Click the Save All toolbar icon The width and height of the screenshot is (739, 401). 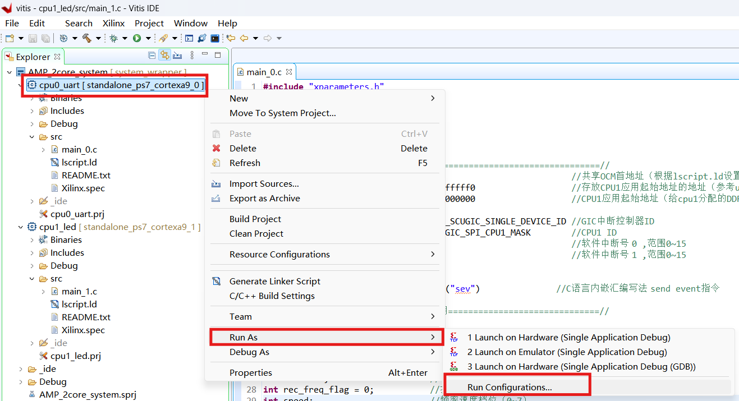tap(45, 39)
